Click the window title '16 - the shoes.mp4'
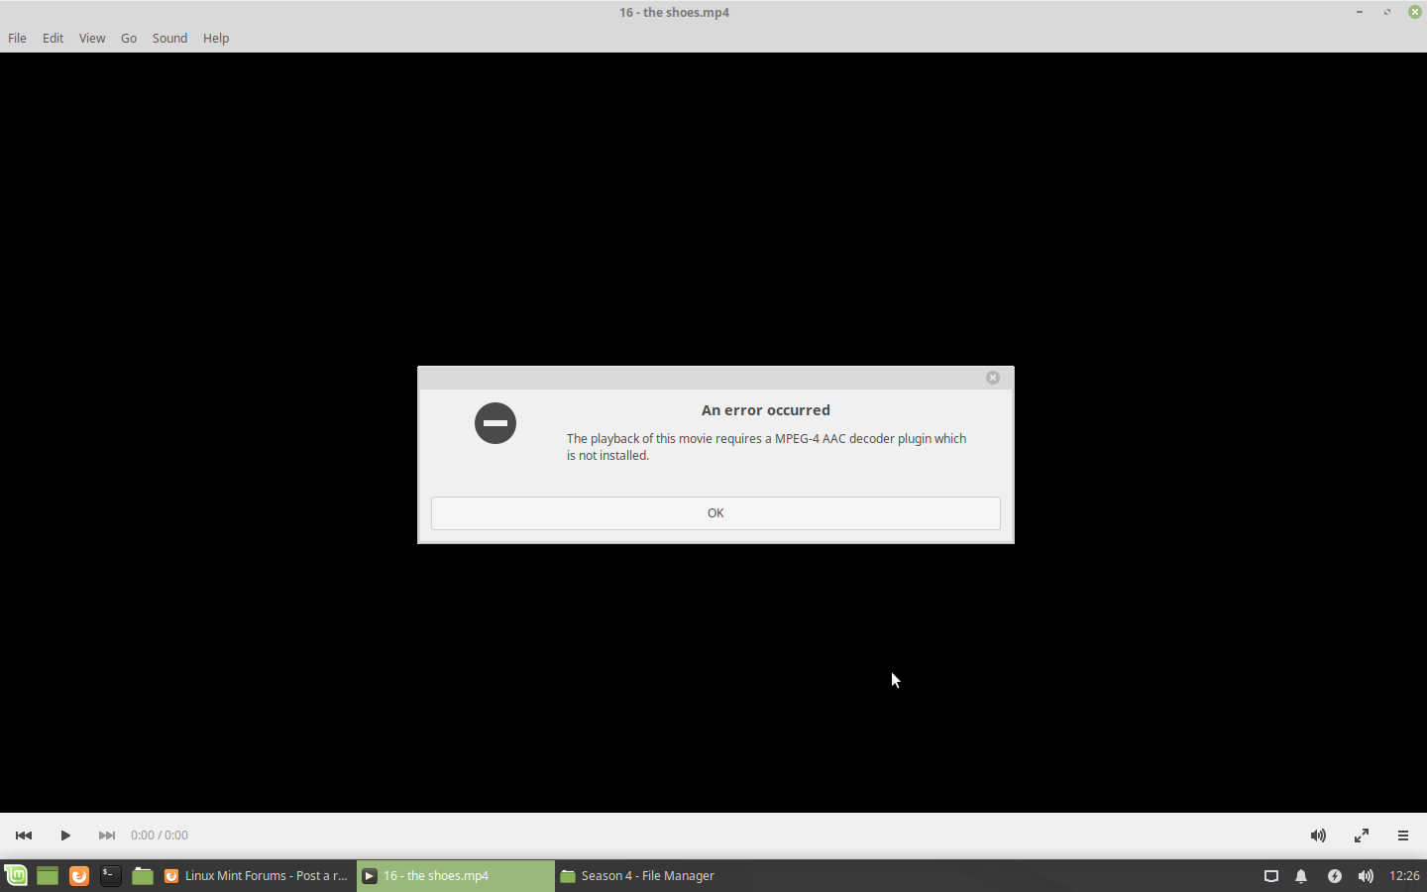 point(675,12)
